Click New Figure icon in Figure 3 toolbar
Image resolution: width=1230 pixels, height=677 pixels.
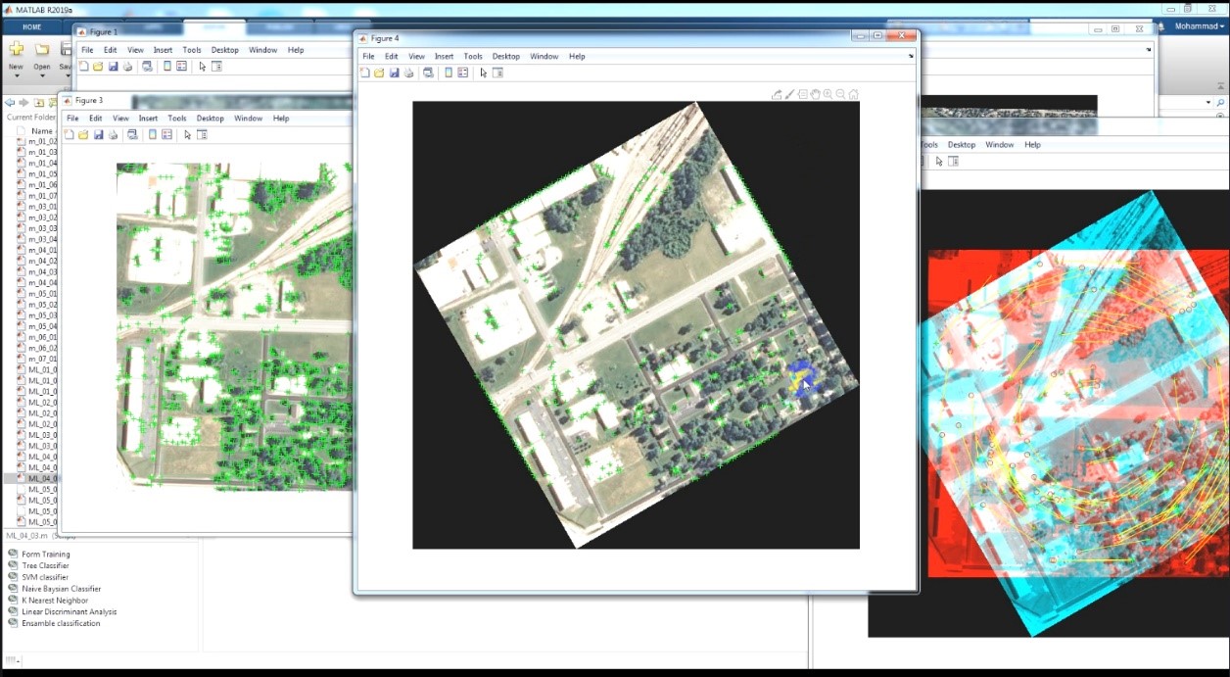[70, 135]
